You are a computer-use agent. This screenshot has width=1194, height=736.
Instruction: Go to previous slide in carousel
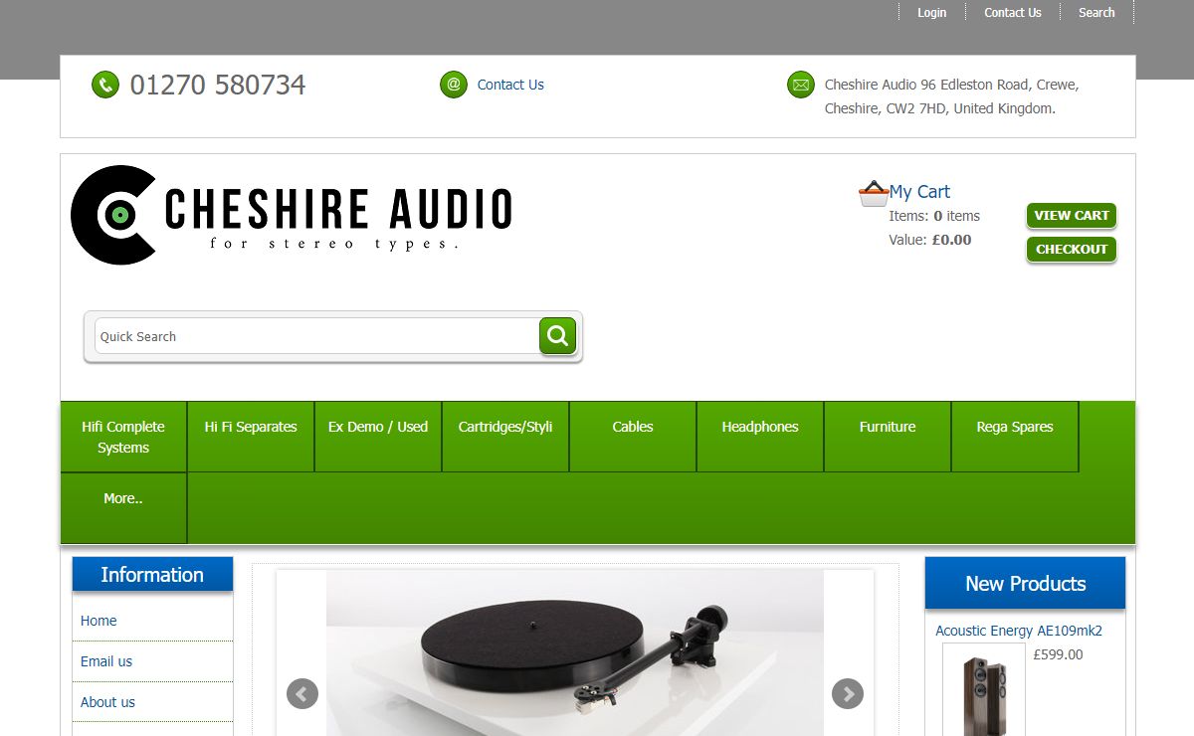pyautogui.click(x=302, y=693)
